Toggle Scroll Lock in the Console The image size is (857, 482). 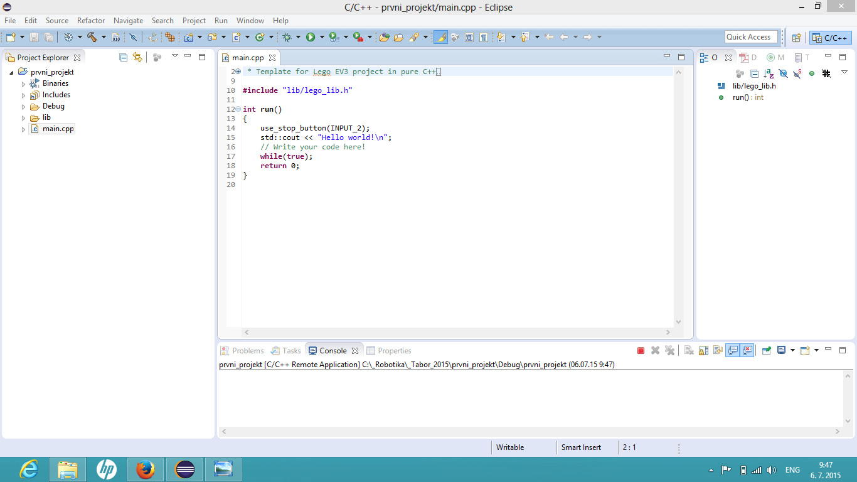(704, 351)
